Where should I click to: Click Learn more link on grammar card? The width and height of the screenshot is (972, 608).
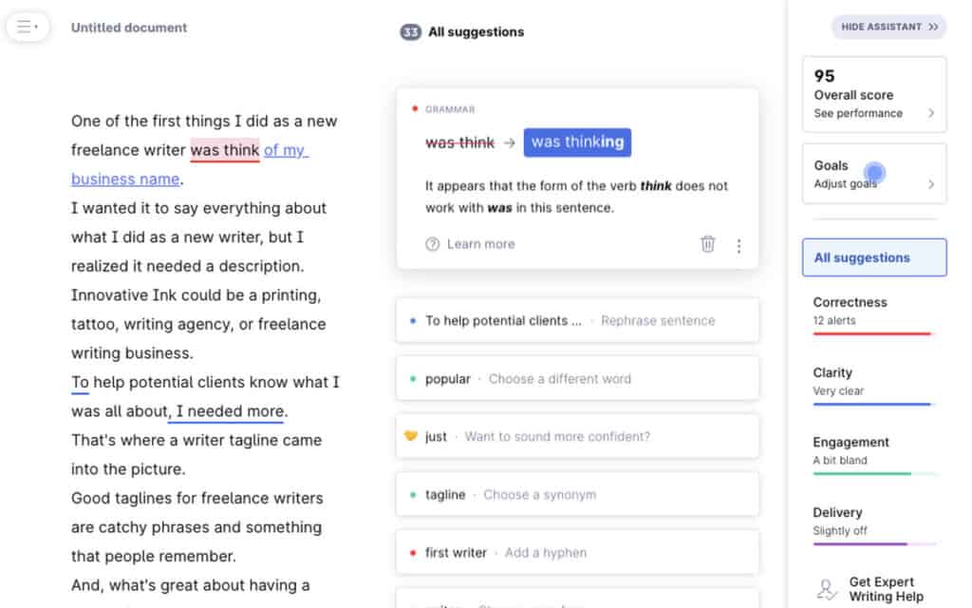pos(480,244)
